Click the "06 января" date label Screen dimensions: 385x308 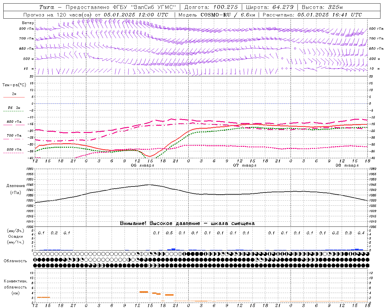click(143, 165)
